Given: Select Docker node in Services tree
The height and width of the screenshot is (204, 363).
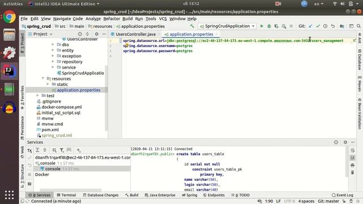Looking at the screenshot, I should point(42,175).
